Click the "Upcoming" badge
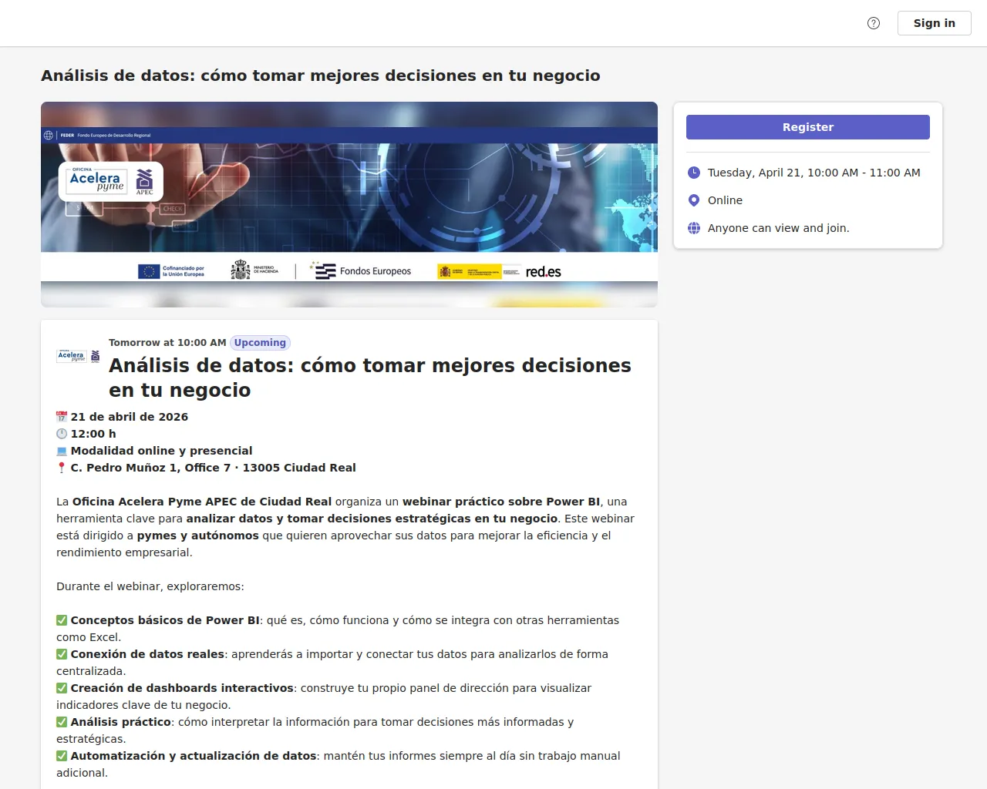987x789 pixels. (260, 342)
